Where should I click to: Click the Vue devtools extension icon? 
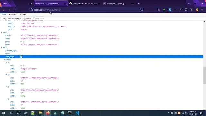192,10
